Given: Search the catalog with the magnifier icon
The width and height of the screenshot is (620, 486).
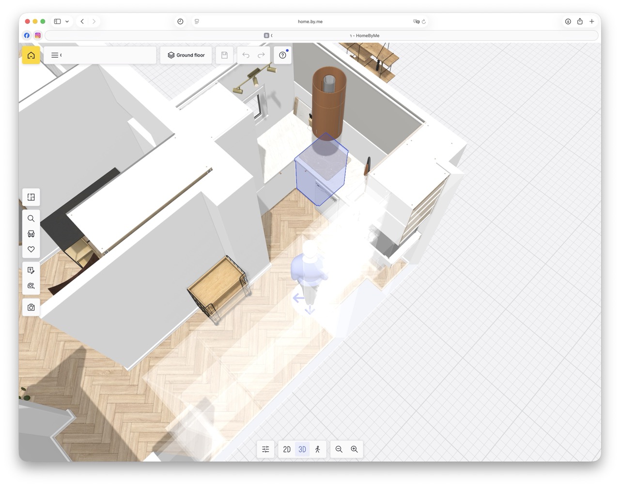Looking at the screenshot, I should [31, 219].
